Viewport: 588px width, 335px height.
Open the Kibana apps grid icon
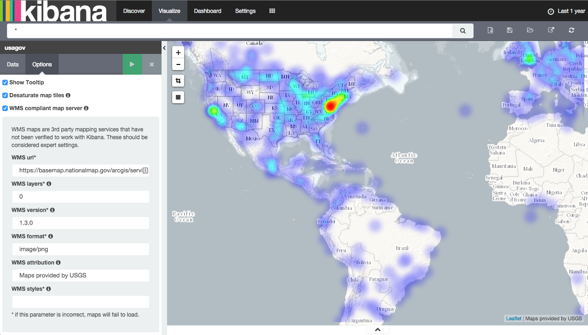coord(272,11)
